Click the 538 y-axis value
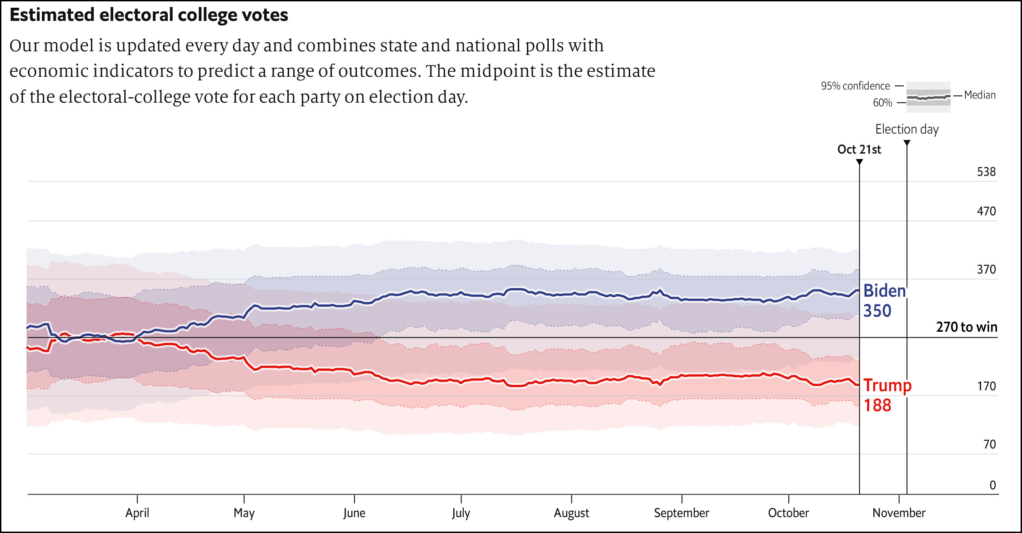 pyautogui.click(x=986, y=172)
